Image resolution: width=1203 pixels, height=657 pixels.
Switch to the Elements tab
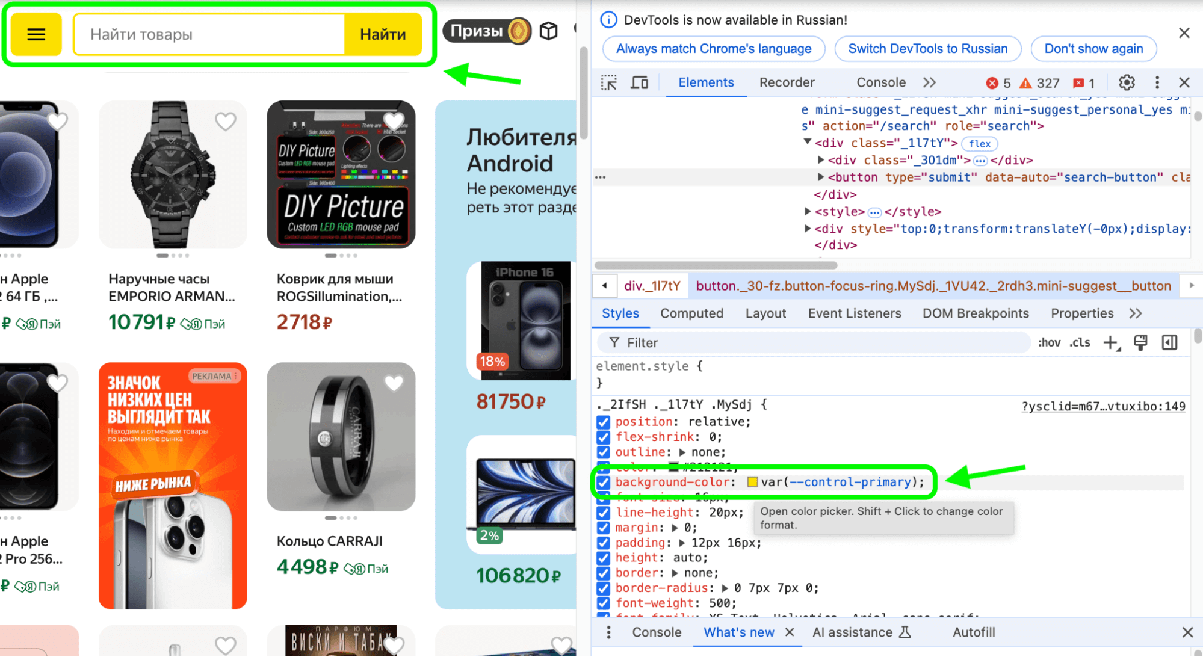pyautogui.click(x=706, y=82)
